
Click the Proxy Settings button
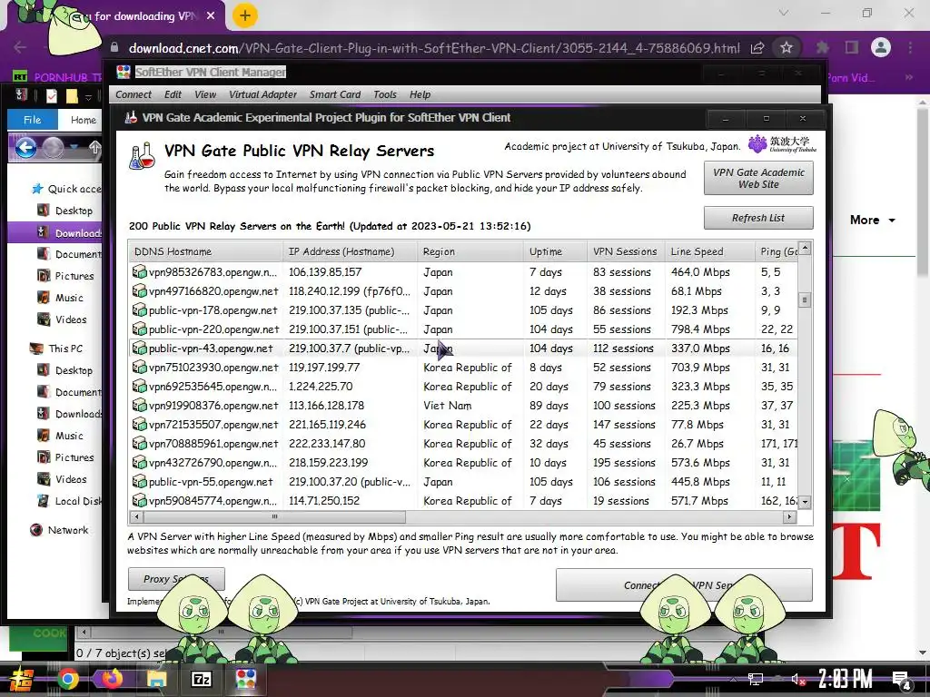(x=176, y=578)
